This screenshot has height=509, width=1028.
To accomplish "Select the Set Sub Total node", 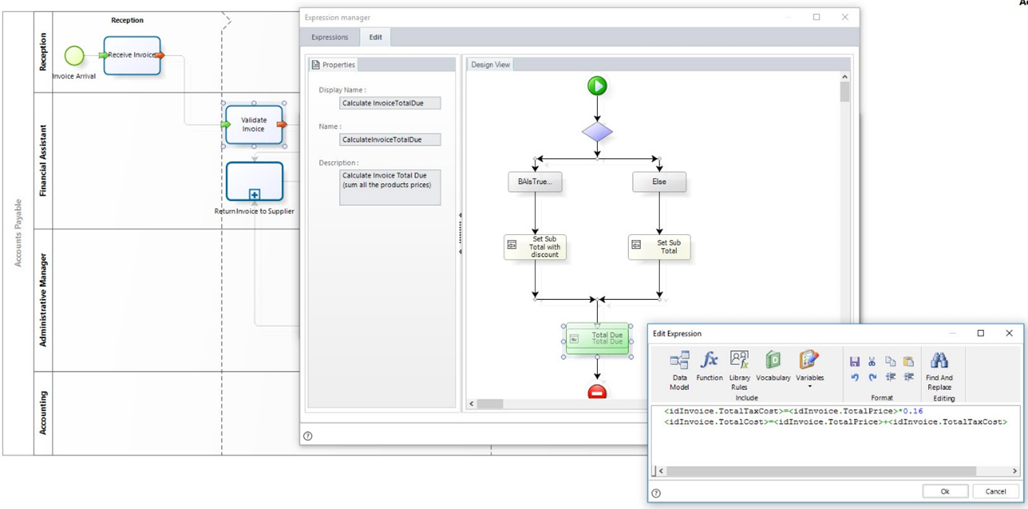I will (659, 247).
